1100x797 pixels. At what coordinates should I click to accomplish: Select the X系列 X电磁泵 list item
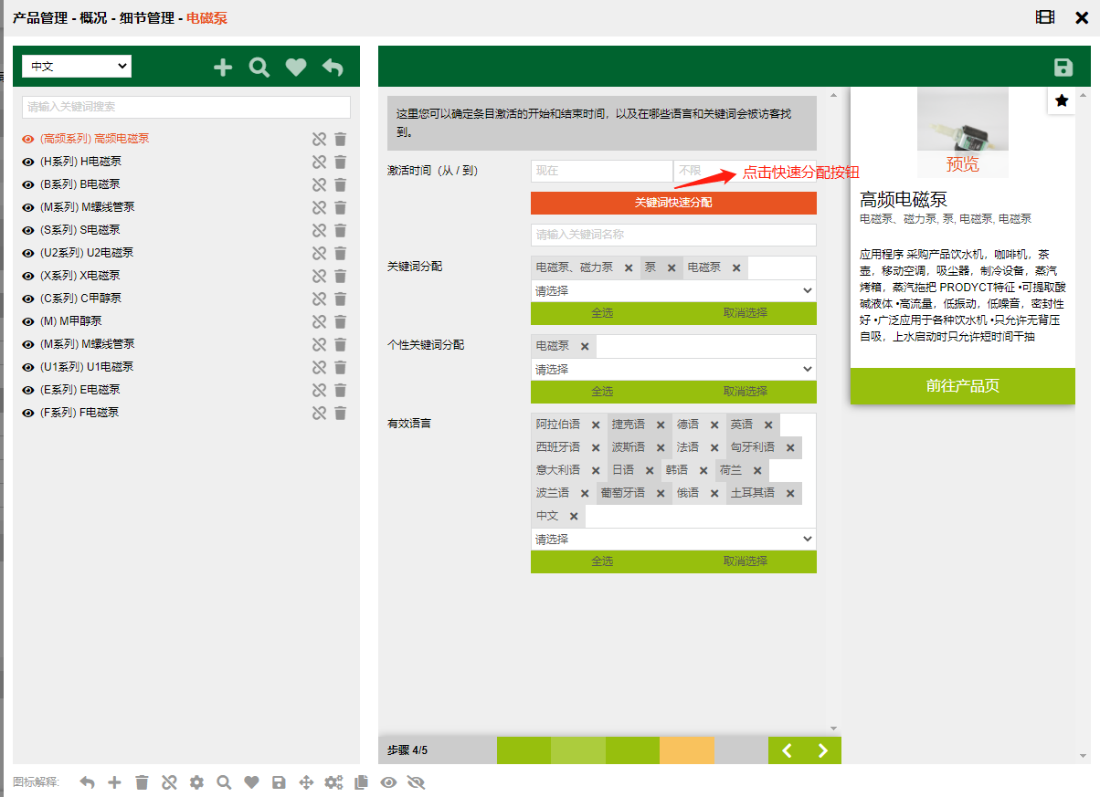80,276
